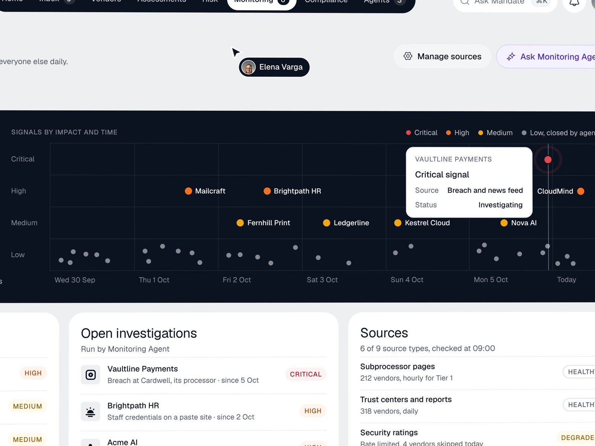This screenshot has width=595, height=446.
Task: Focus the Ask Mandate search field
Action: (505, 2)
